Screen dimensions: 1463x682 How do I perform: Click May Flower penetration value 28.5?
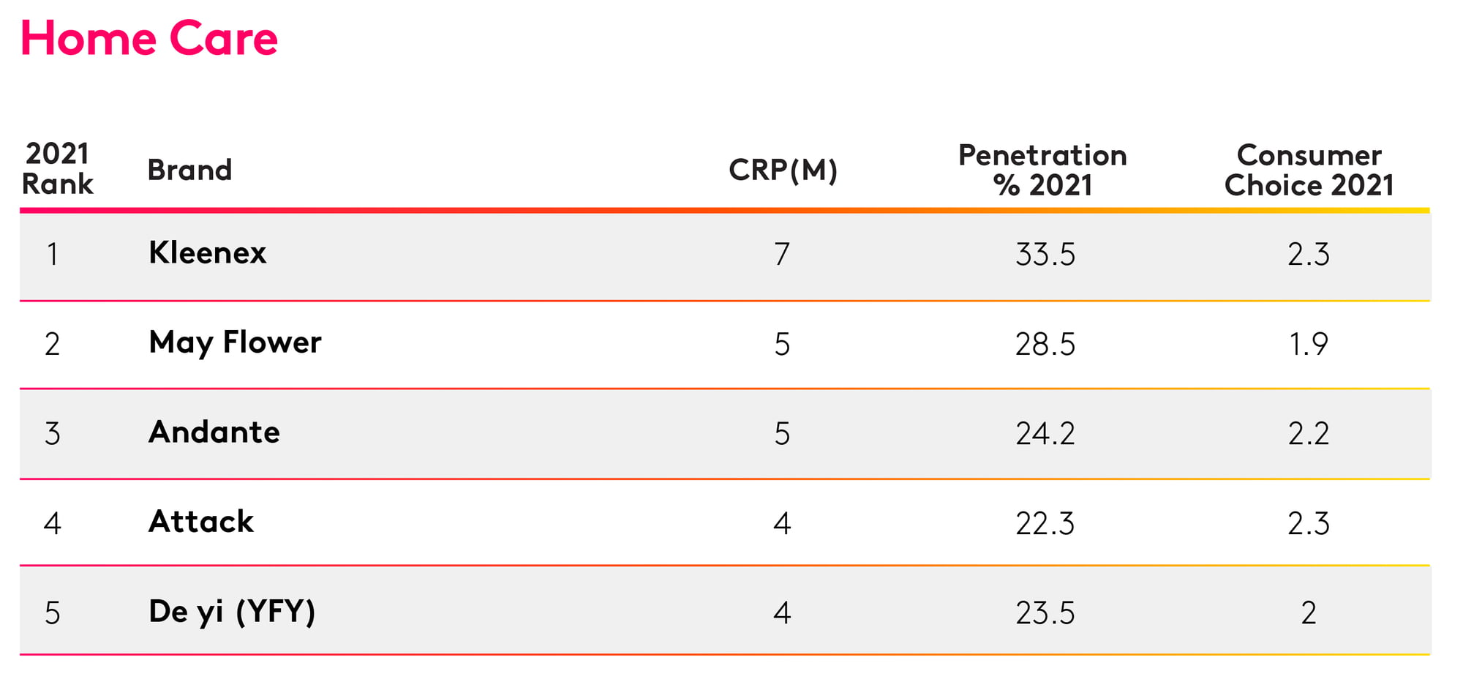tap(1045, 344)
